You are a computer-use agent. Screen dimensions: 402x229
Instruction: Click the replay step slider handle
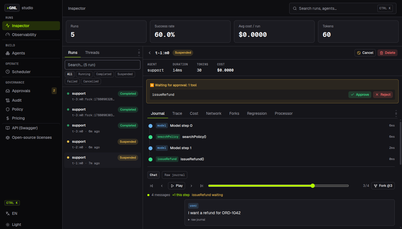[313, 186]
